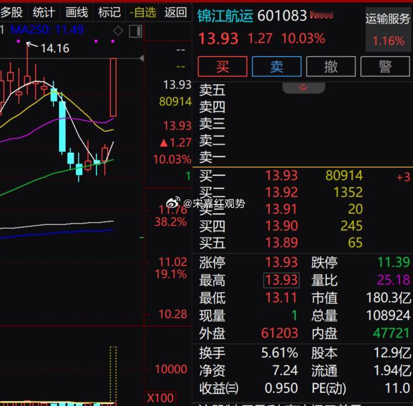Viewport: 413px width, 406px height.
Task: Select 买五 bid price 13.89
Action: (x=282, y=242)
